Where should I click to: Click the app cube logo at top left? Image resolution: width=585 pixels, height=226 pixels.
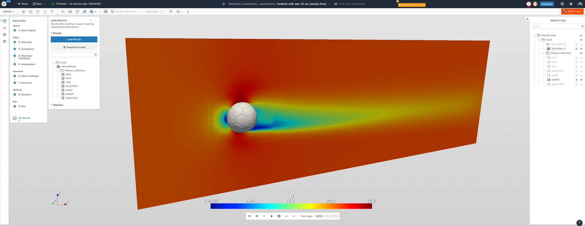(x=4, y=4)
